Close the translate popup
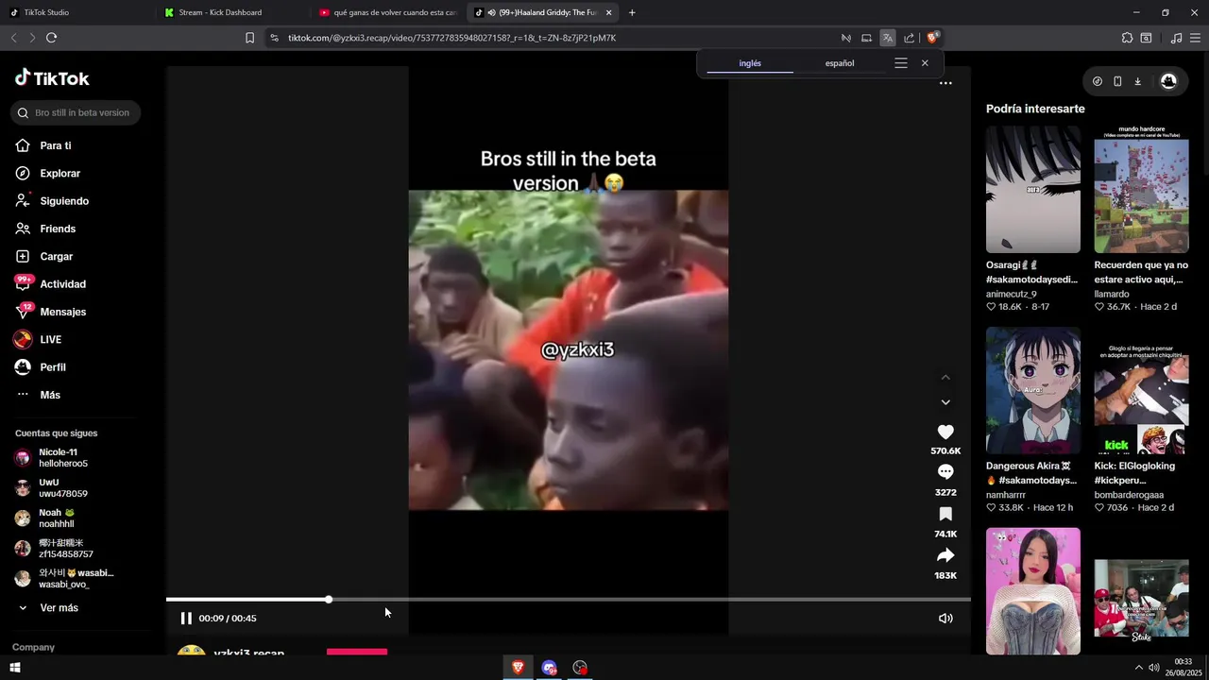Viewport: 1209px width, 680px height. coord(925,63)
